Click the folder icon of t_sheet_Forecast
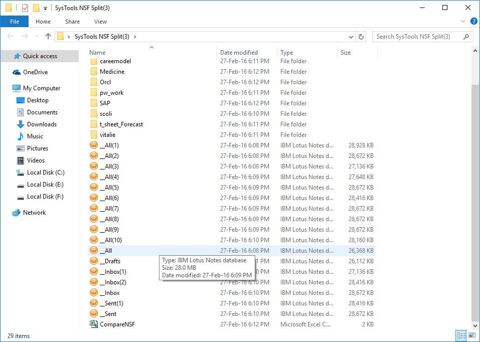This screenshot has height=342, width=480. point(94,124)
